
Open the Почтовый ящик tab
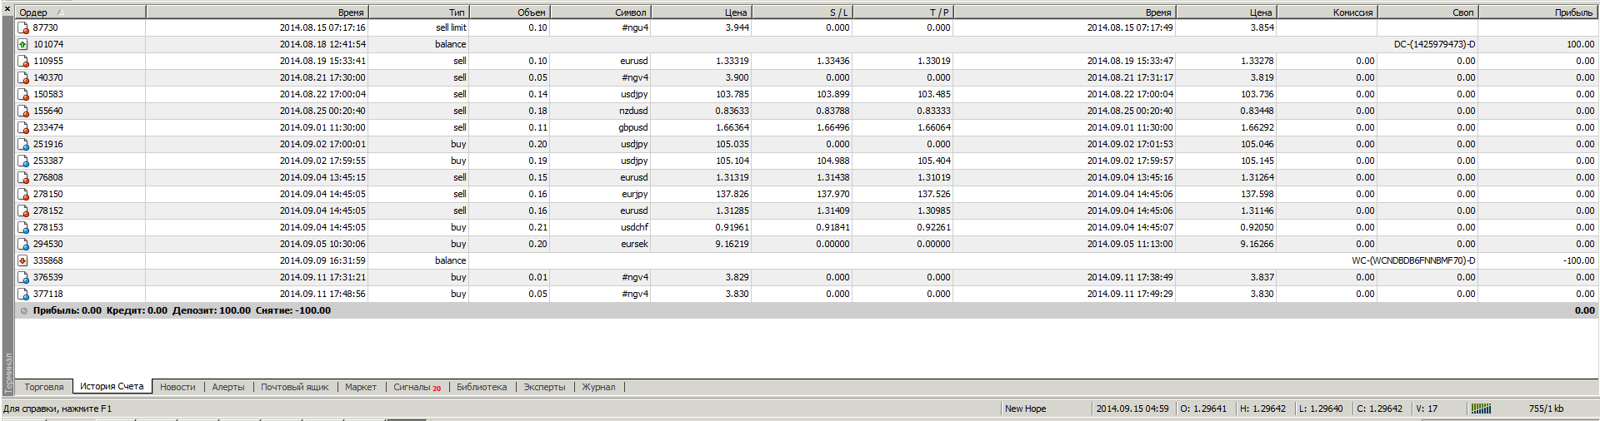(x=295, y=387)
